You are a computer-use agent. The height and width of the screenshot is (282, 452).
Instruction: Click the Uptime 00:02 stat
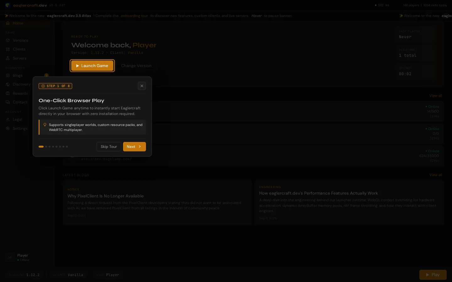415,71
